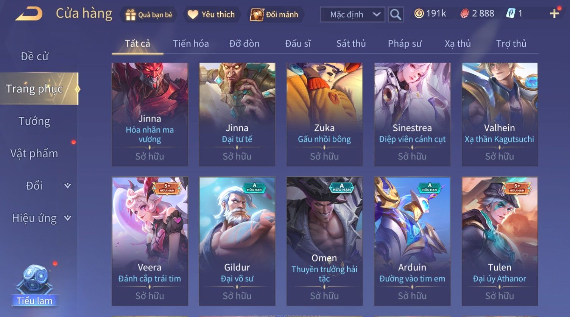The width and height of the screenshot is (570, 317).
Task: Click the plus icon to add currency
Action: [x=554, y=14]
